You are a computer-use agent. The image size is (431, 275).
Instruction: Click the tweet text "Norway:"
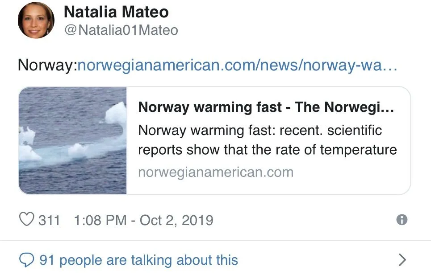pos(47,66)
